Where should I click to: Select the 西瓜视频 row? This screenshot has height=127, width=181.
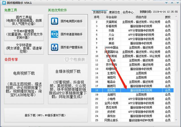click(132, 107)
